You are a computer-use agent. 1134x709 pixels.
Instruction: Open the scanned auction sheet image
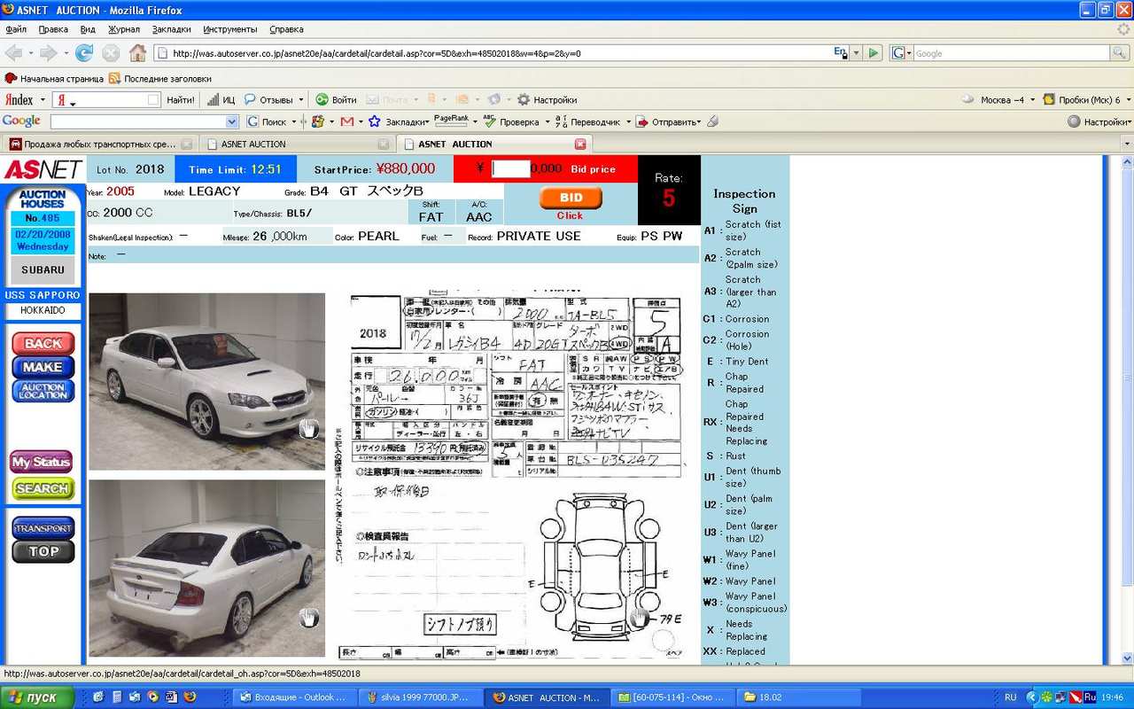tap(512, 475)
